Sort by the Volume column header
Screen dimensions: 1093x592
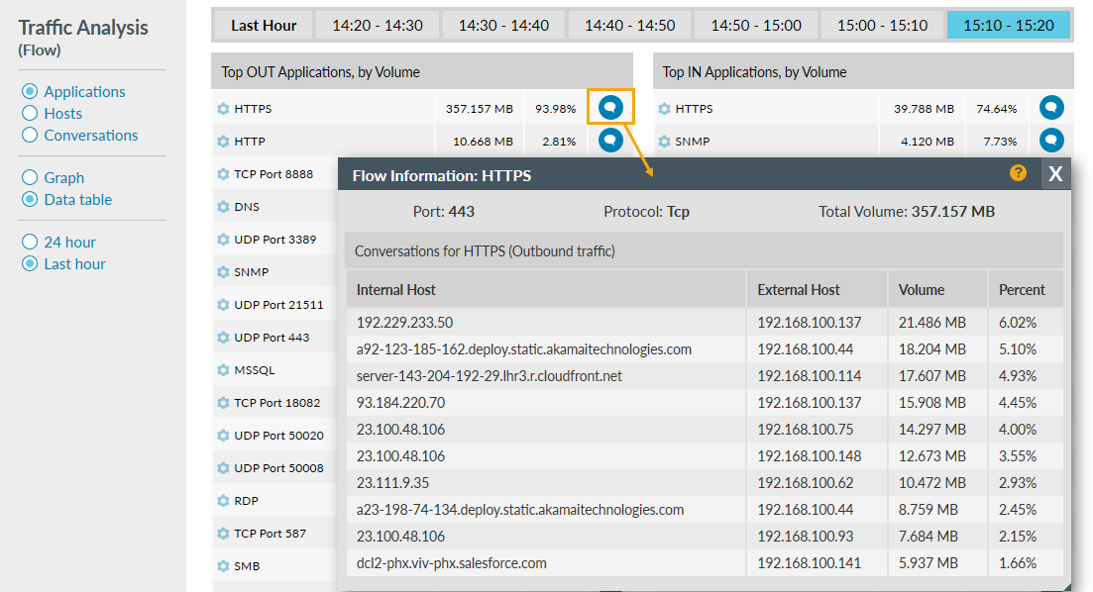[921, 290]
